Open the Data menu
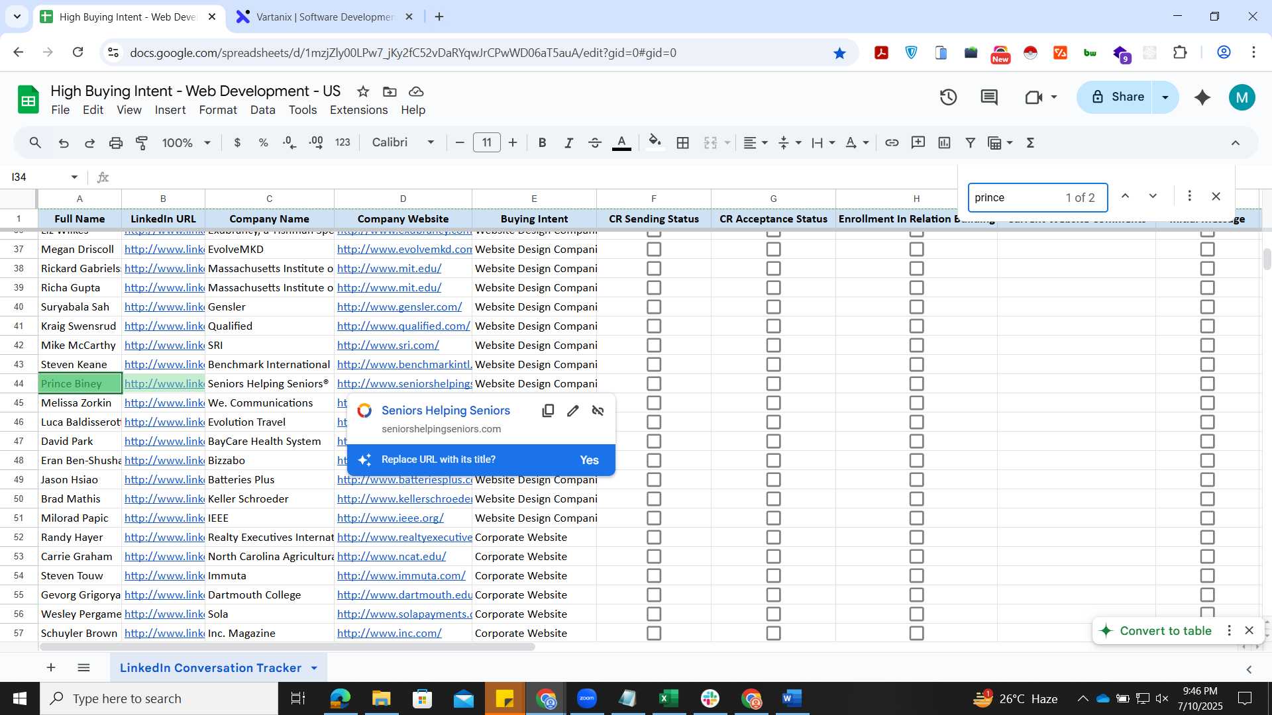The image size is (1272, 715). coord(262,110)
